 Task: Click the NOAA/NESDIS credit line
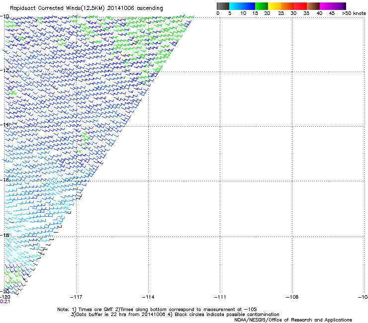click(293, 320)
